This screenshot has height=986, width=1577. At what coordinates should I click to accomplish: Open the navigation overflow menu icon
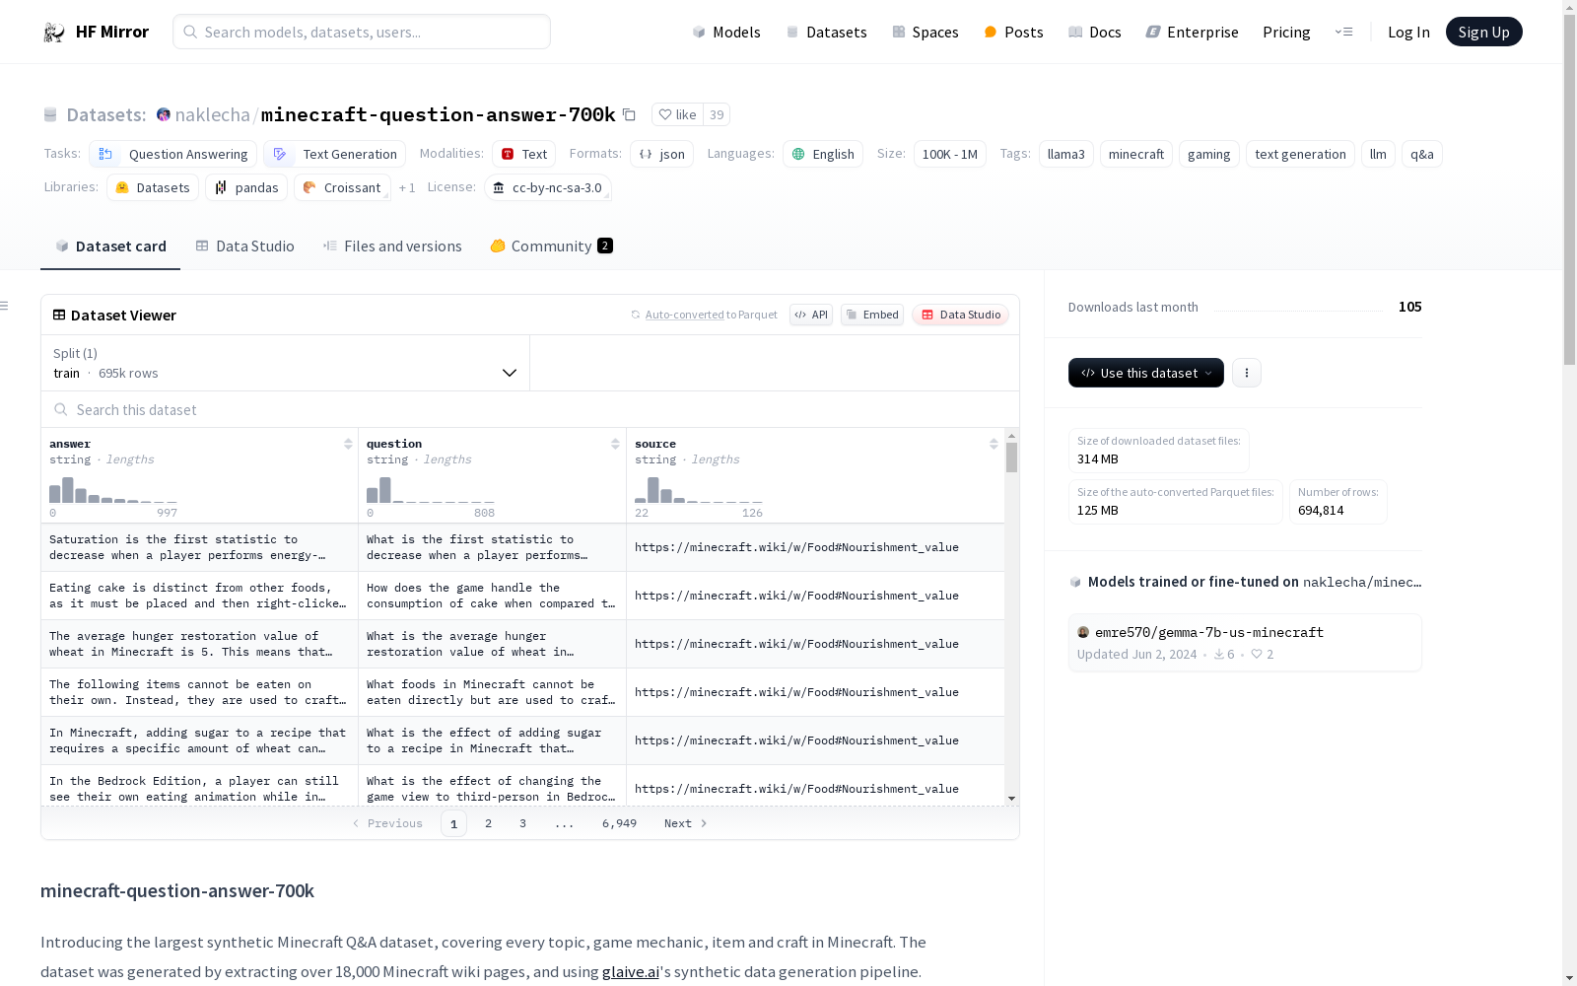coord(1343,32)
